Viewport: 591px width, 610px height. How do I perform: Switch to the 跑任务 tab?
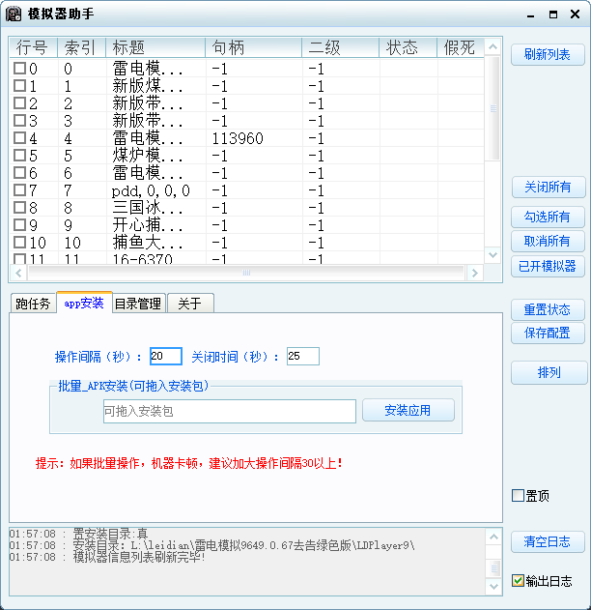[x=33, y=304]
